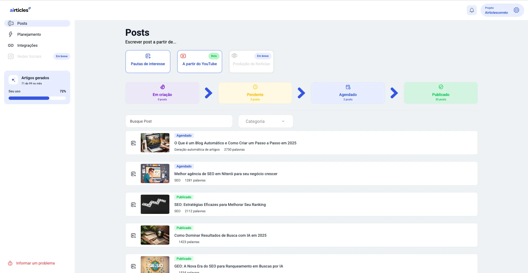528x273 pixels.
Task: Click the Seu uso progress bar
Action: [37, 98]
